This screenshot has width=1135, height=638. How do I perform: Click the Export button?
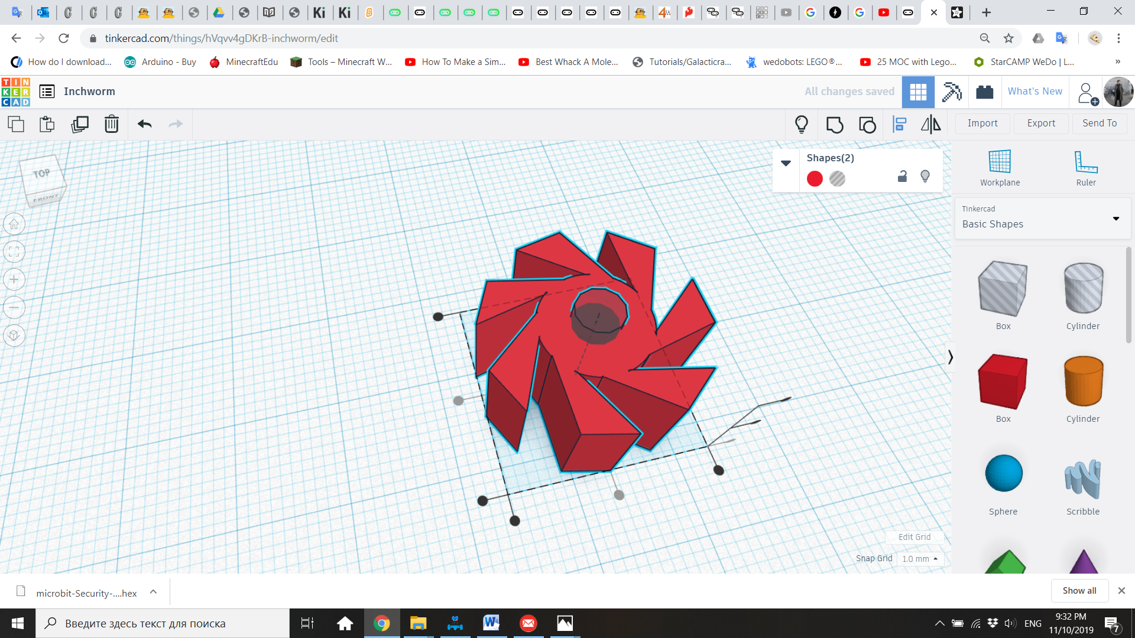coord(1040,123)
